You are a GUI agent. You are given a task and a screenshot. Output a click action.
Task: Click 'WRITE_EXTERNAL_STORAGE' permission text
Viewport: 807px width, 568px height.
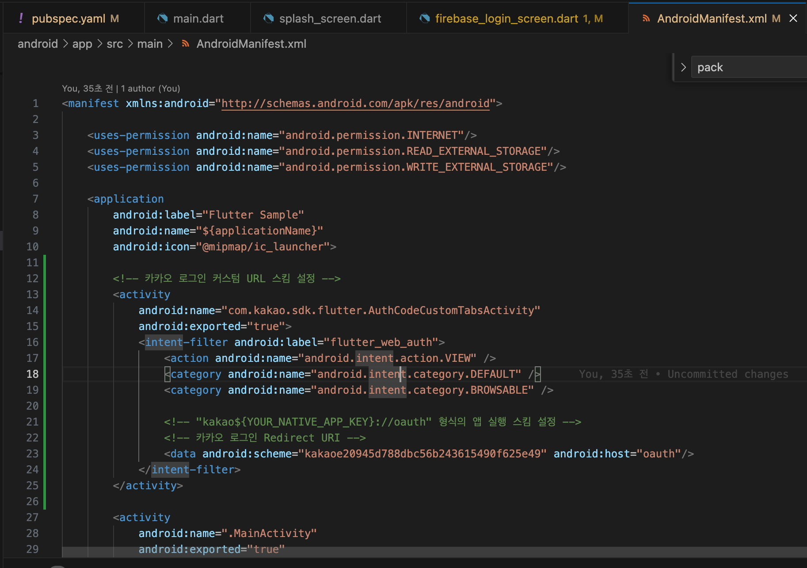click(476, 167)
